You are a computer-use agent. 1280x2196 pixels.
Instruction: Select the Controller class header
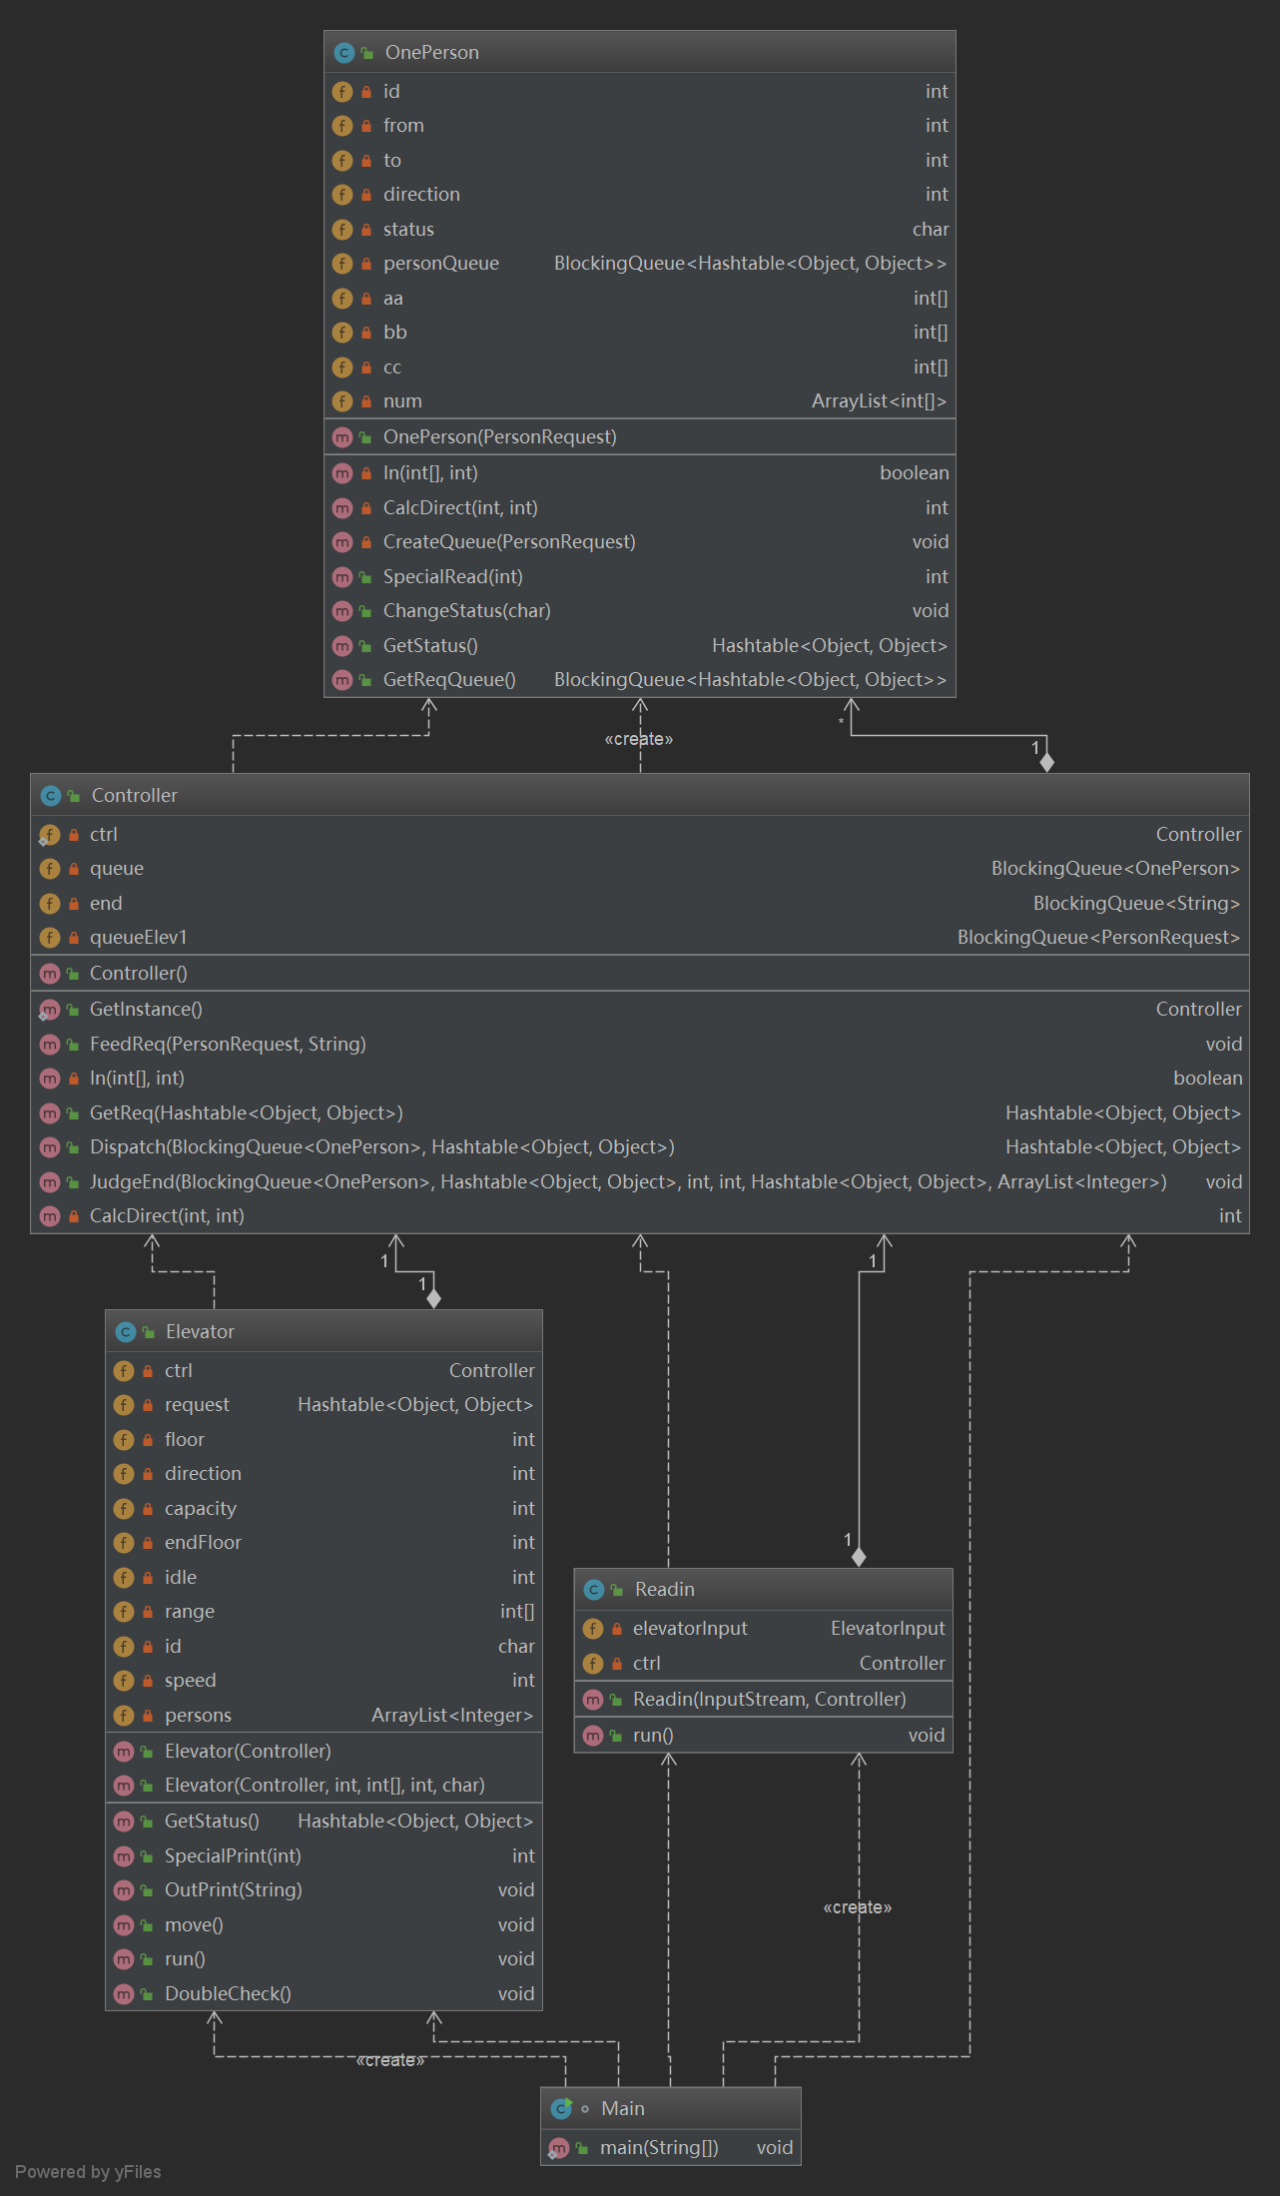(640, 795)
